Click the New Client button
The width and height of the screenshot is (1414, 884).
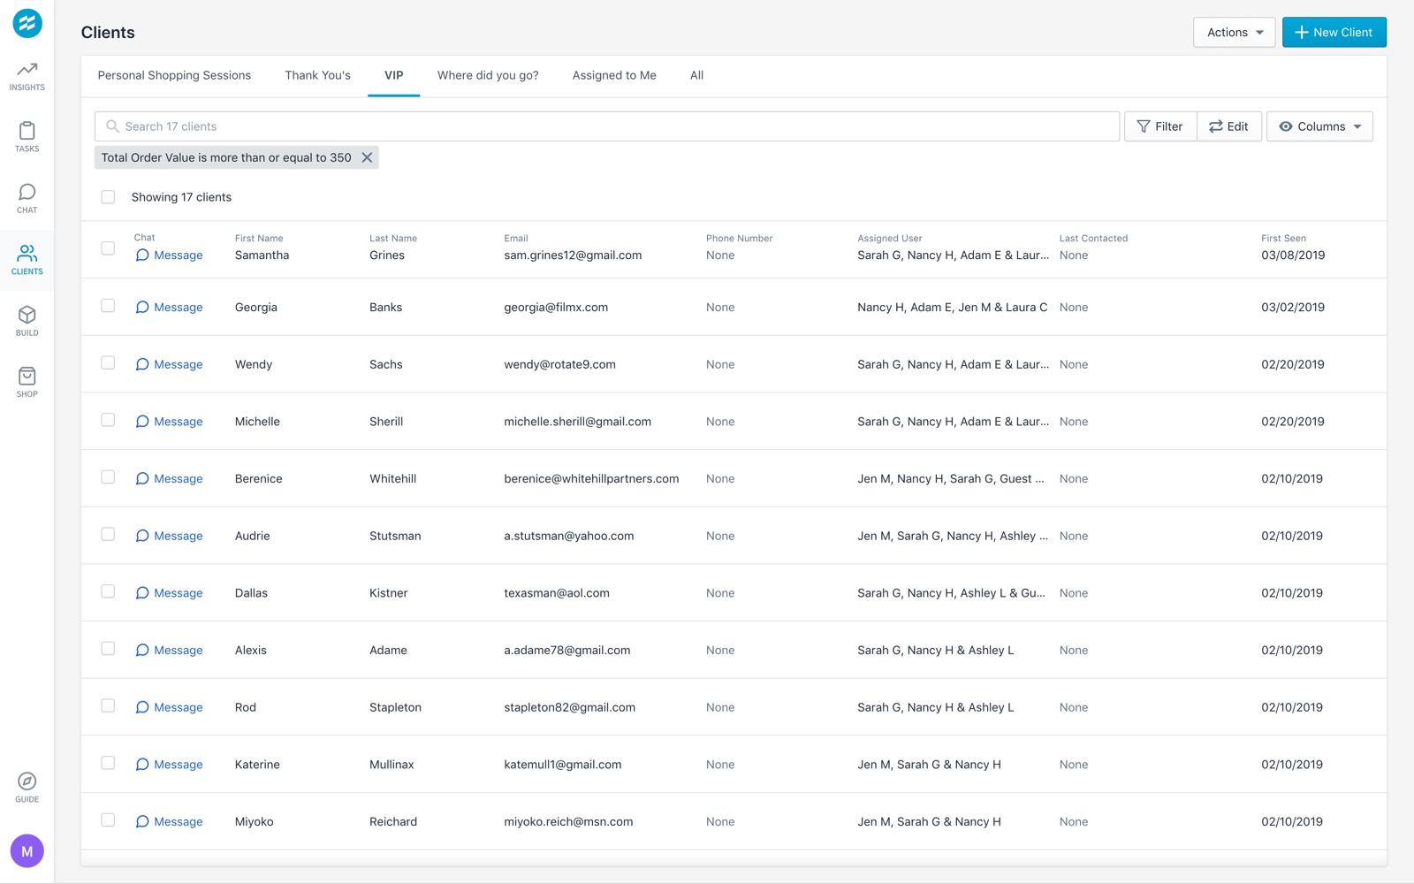click(x=1334, y=33)
